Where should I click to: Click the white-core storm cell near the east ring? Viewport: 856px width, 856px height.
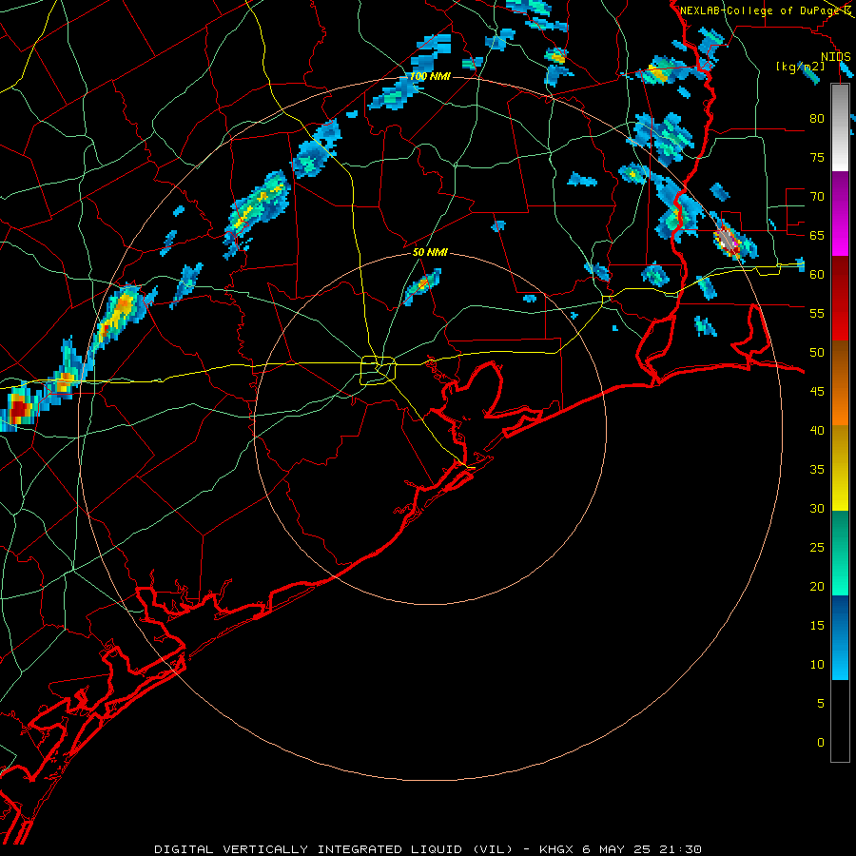coord(728,241)
